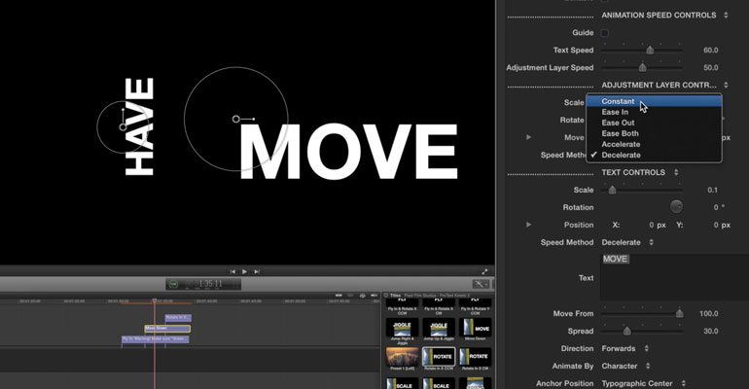Open the magic wand enhancements menu
This screenshot has width=749, height=389.
[x=481, y=285]
